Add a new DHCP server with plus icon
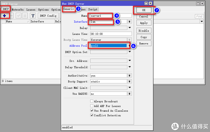 click(x=4, y=16)
